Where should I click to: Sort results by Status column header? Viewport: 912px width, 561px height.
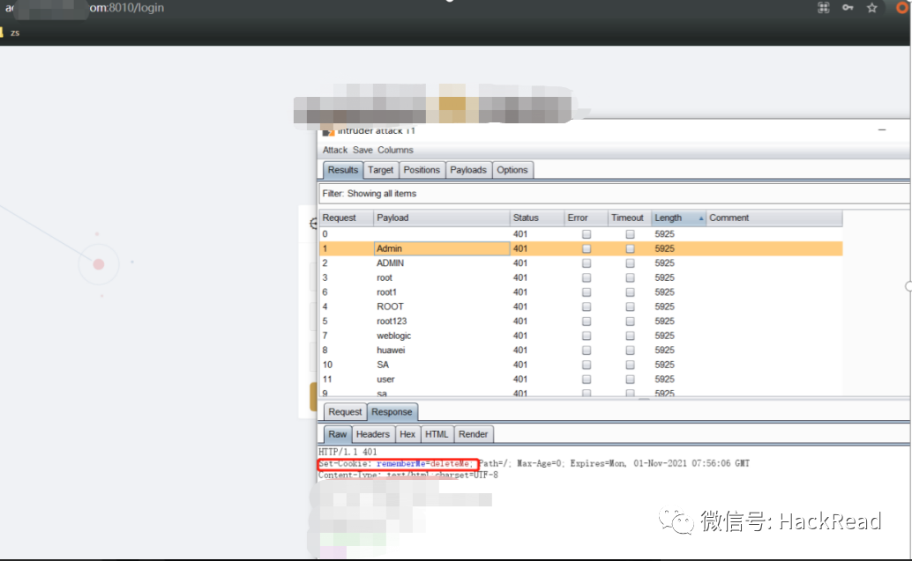point(536,218)
